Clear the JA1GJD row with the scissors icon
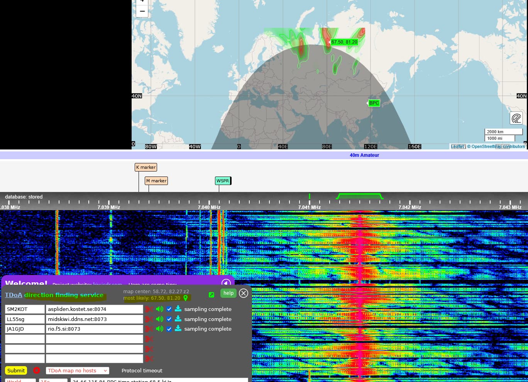 [149, 329]
